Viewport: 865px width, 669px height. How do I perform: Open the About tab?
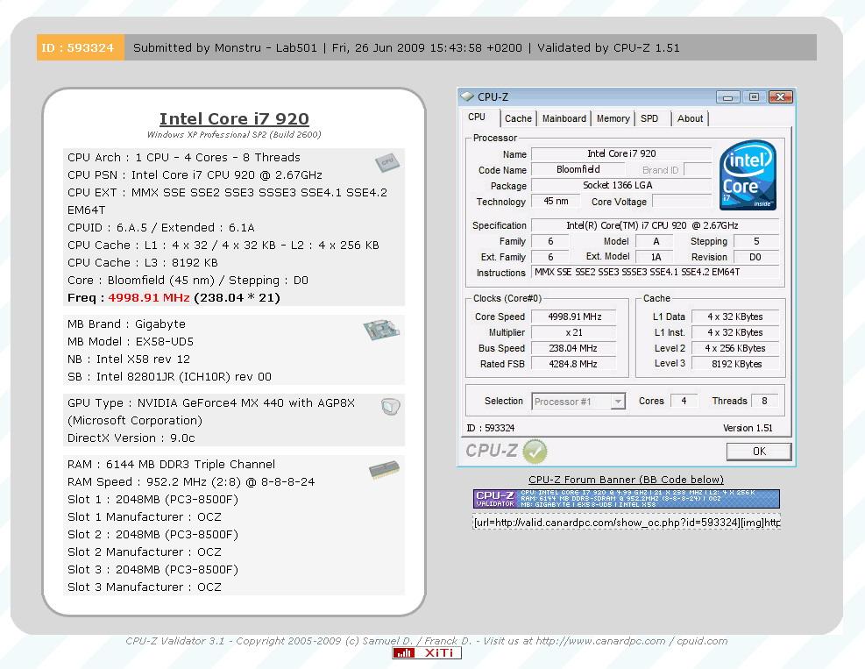(690, 118)
